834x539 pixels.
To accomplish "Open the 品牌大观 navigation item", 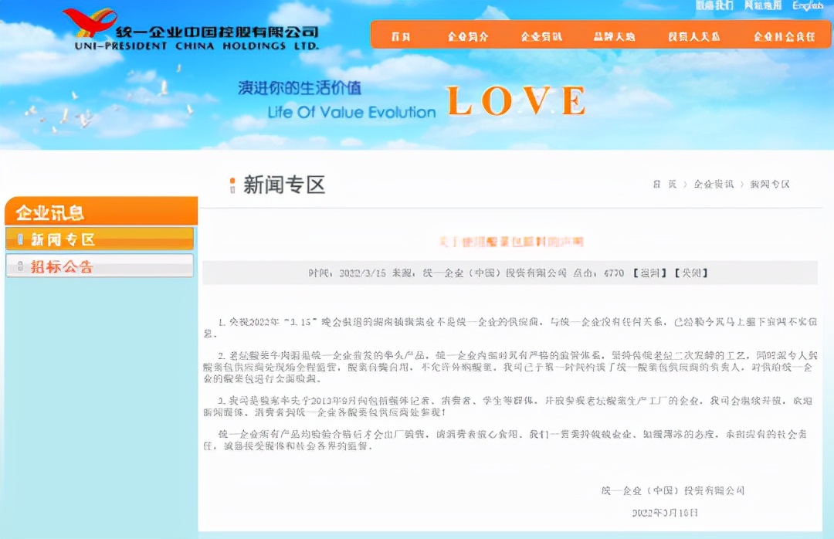I will [614, 37].
